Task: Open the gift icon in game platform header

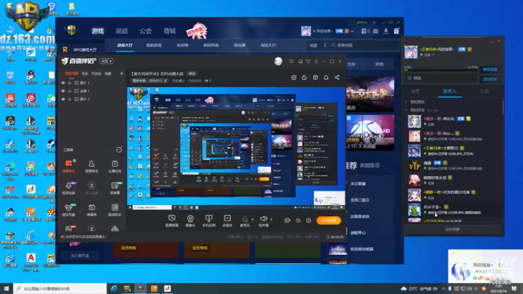Action: (396, 31)
